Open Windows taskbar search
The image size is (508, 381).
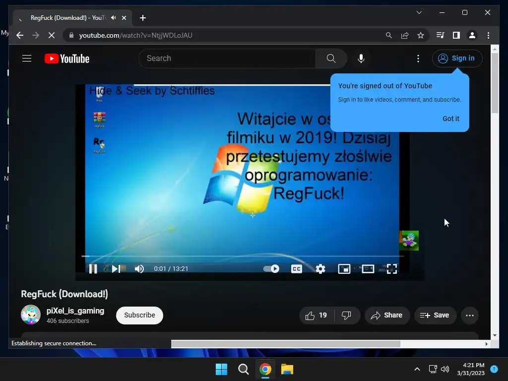pos(243,369)
